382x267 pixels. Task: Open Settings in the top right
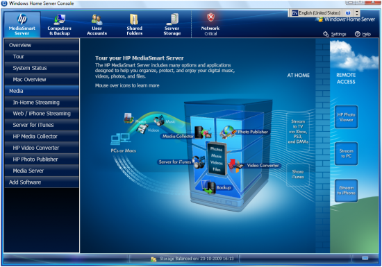coord(335,34)
